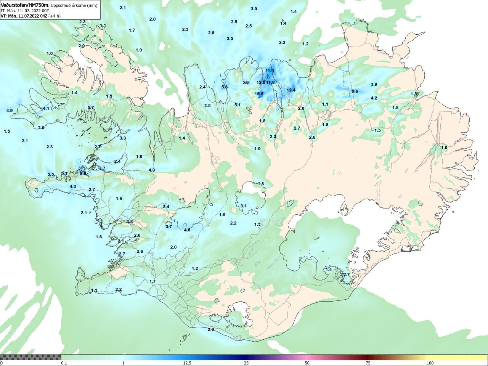Click the checkered no-precipitation segment of the color scale
This screenshot has height=366, width=488.
point(31,357)
